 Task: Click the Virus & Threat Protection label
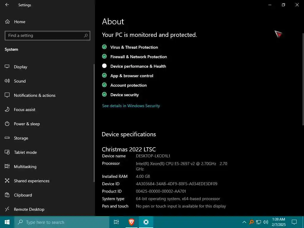click(x=134, y=47)
